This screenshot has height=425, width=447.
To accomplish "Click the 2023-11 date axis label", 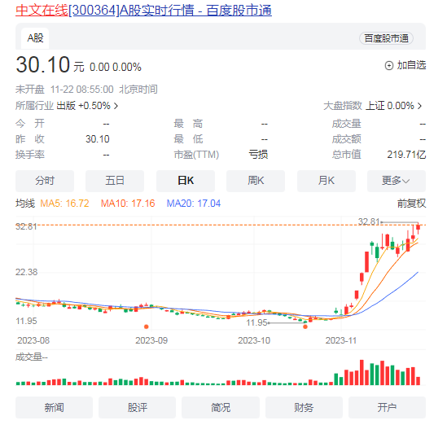I will coord(341,340).
